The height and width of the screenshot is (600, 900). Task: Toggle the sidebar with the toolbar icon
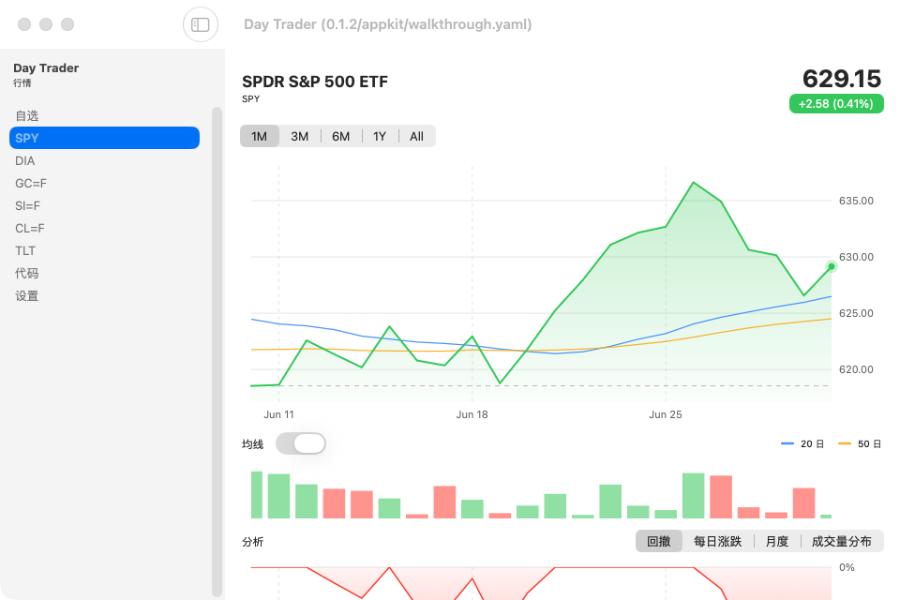[201, 24]
